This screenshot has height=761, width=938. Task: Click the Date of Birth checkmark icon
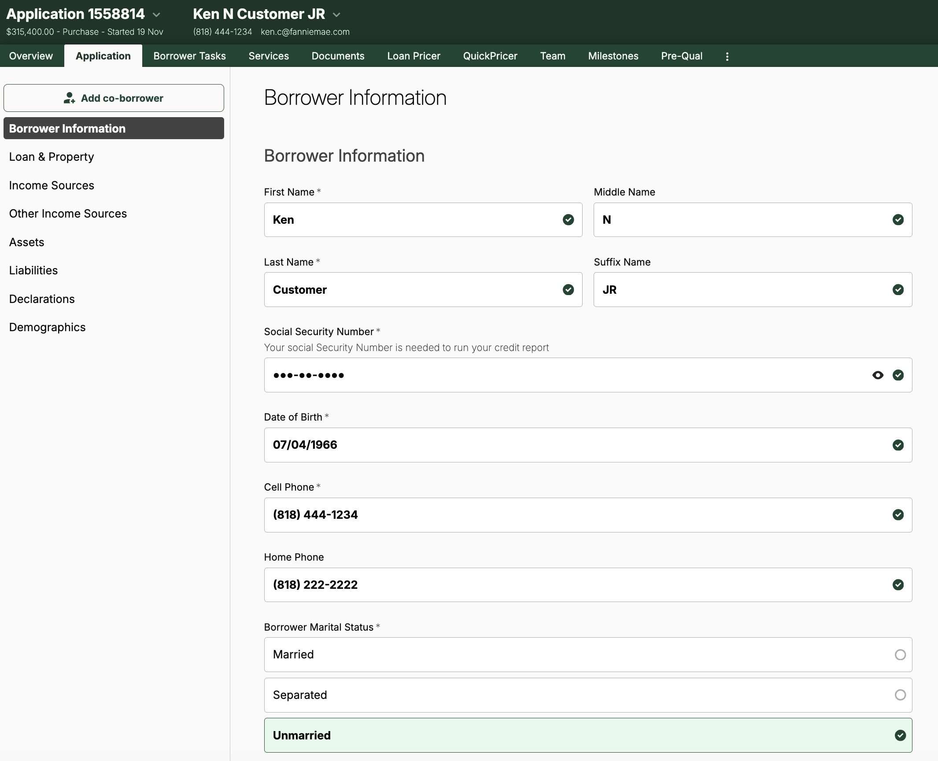coord(898,445)
